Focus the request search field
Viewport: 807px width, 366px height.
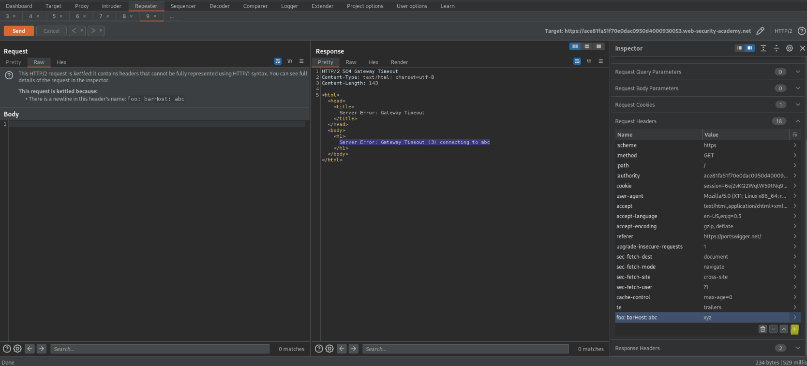coord(160,349)
